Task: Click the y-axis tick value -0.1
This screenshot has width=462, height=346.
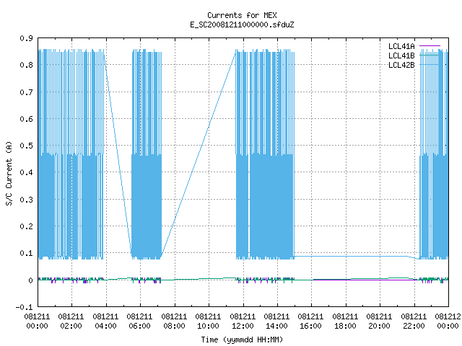Action: pyautogui.click(x=24, y=307)
